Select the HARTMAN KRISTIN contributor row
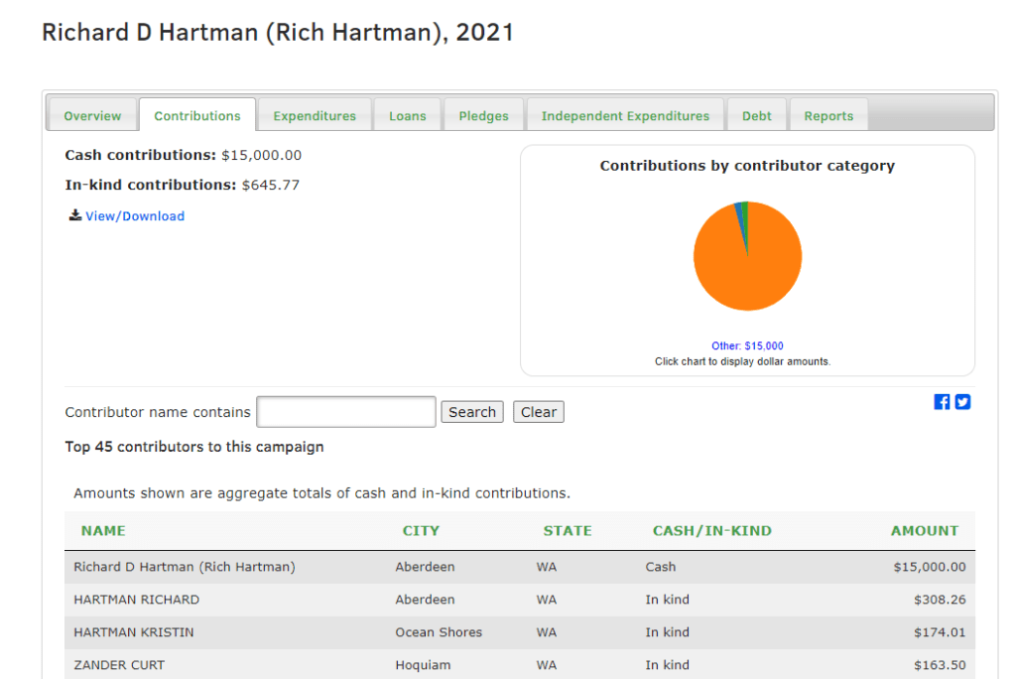Viewport: 1015px width, 679px height. [133, 632]
